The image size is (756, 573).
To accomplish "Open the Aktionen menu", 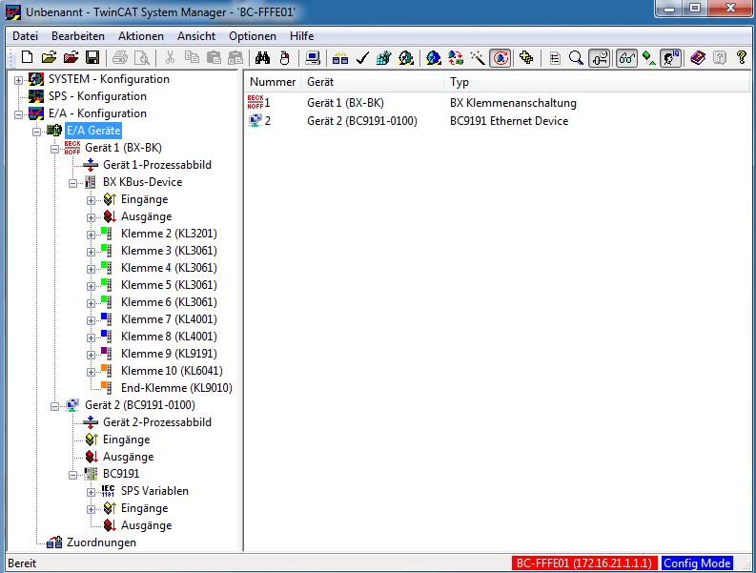I will [x=141, y=36].
